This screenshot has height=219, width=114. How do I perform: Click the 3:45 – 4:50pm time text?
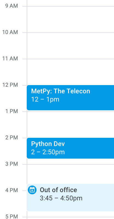tap(61, 198)
